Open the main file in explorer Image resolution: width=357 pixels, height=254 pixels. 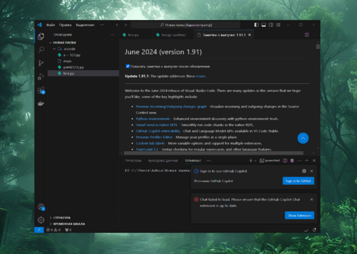[83, 61]
